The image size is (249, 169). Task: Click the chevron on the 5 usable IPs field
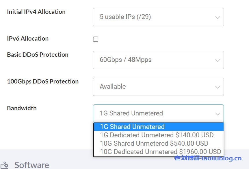[x=218, y=17]
